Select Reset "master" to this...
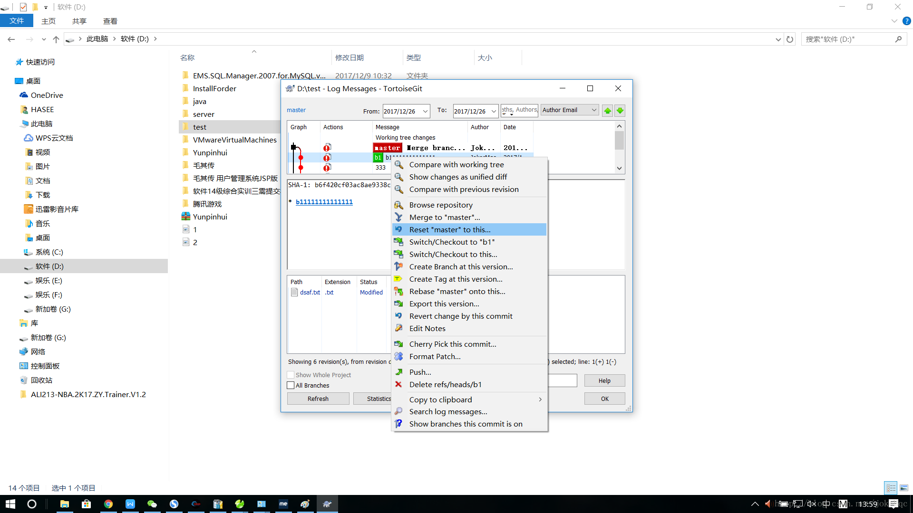Image resolution: width=913 pixels, height=513 pixels. tap(469, 229)
